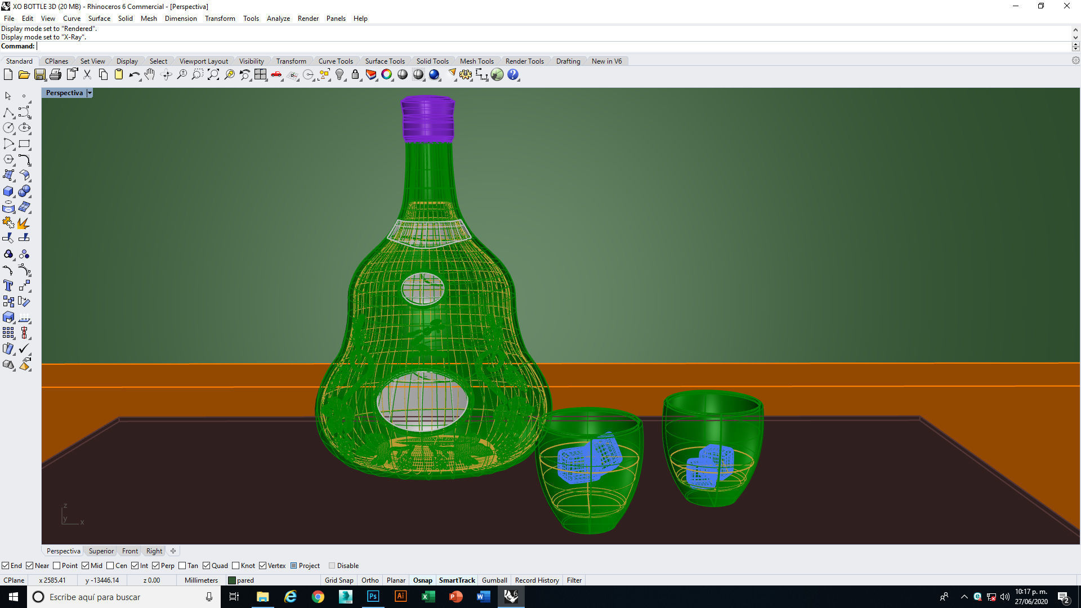Open Layers with the stacked layers icon
This screenshot has height=608, width=1081.
(371, 74)
